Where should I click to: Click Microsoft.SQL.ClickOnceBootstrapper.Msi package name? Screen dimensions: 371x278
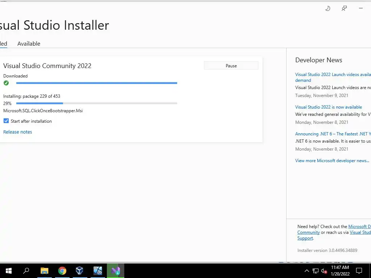point(43,111)
